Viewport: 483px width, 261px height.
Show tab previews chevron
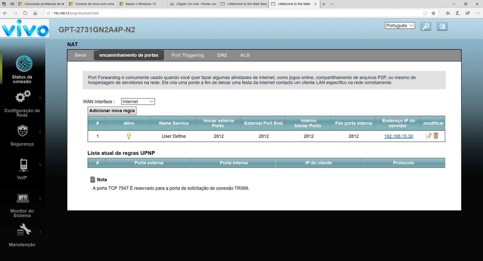pyautogui.click(x=332, y=4)
